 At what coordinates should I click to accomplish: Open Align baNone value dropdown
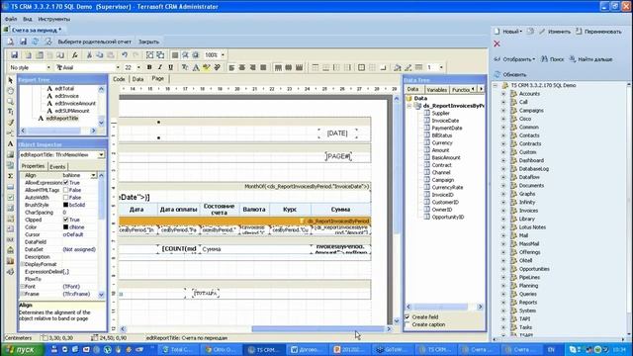click(x=94, y=175)
